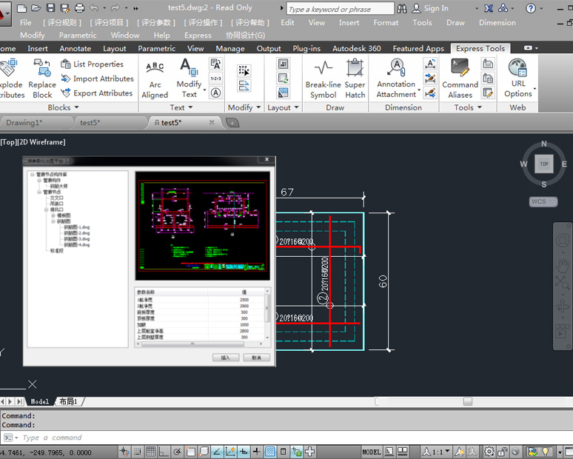This screenshot has width=573, height=459.
Task: Click the Arc Aligned text tool
Action: pos(155,79)
